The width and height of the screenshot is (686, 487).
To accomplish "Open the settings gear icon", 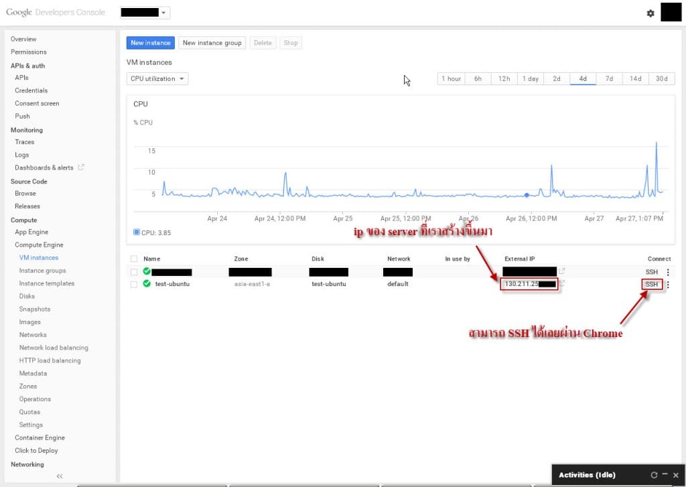I will pos(650,13).
